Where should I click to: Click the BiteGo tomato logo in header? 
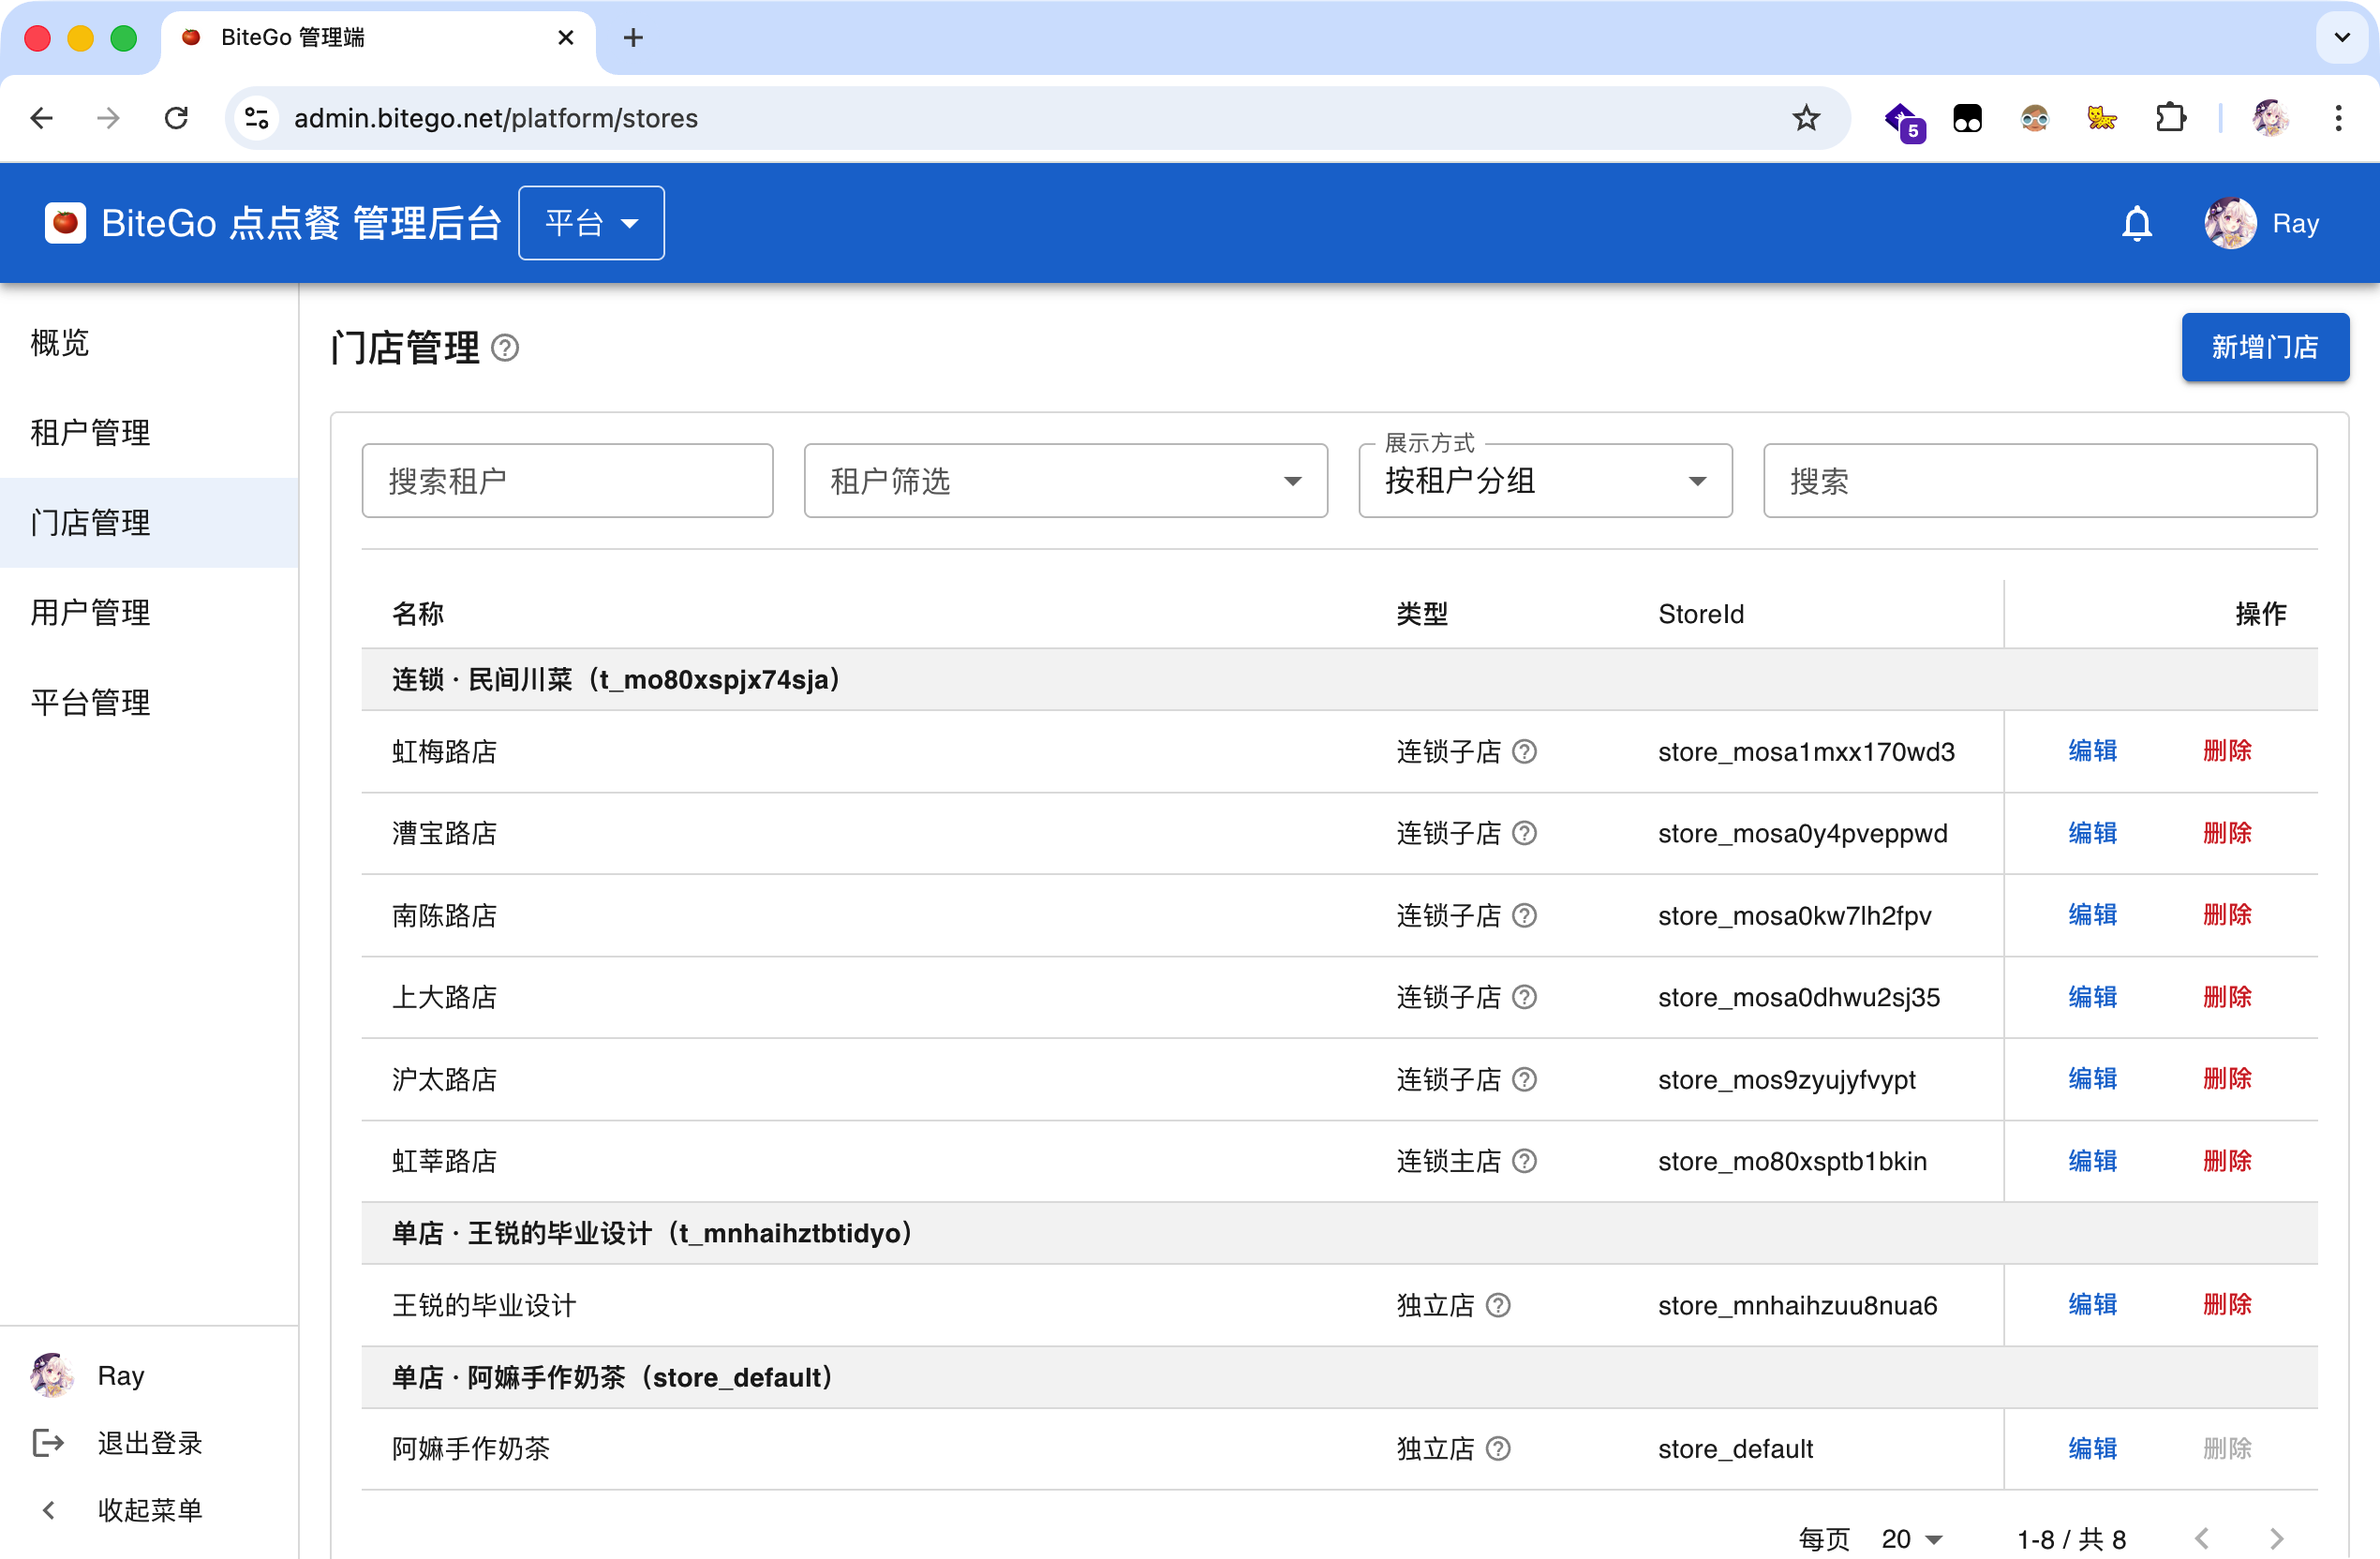tap(65, 223)
